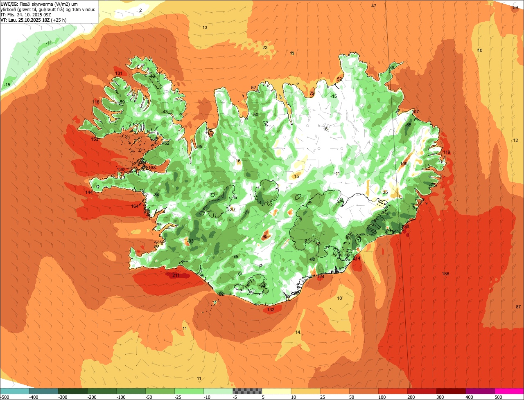Screen dimensions: 524x400
Task: Select the yellow-orange swatch between 10 and 25
Action: [x=305, y=391]
